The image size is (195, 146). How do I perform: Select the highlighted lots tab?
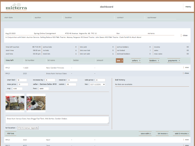119,60
